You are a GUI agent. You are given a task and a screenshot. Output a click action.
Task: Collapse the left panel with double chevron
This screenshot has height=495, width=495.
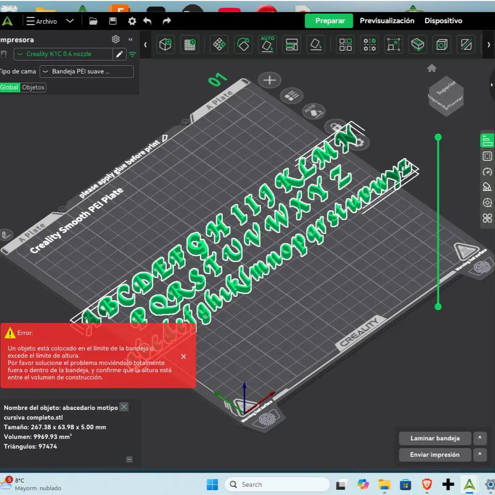[x=131, y=40]
